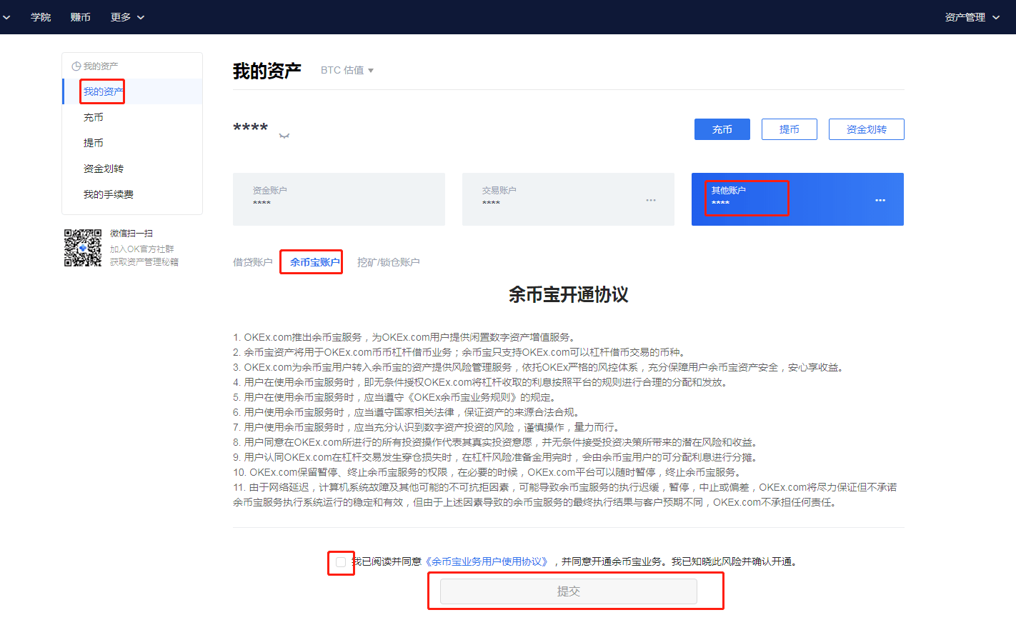Click the 获取资产管理秘籍 text
Viewport: 1016px width, 625px height.
coord(144,262)
